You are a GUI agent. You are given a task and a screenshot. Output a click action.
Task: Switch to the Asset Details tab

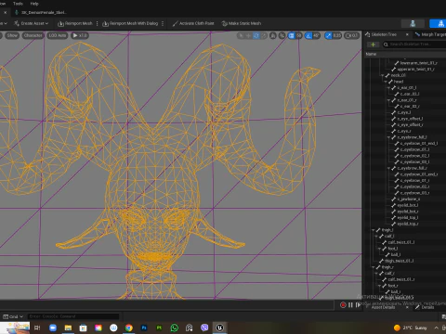384,307
